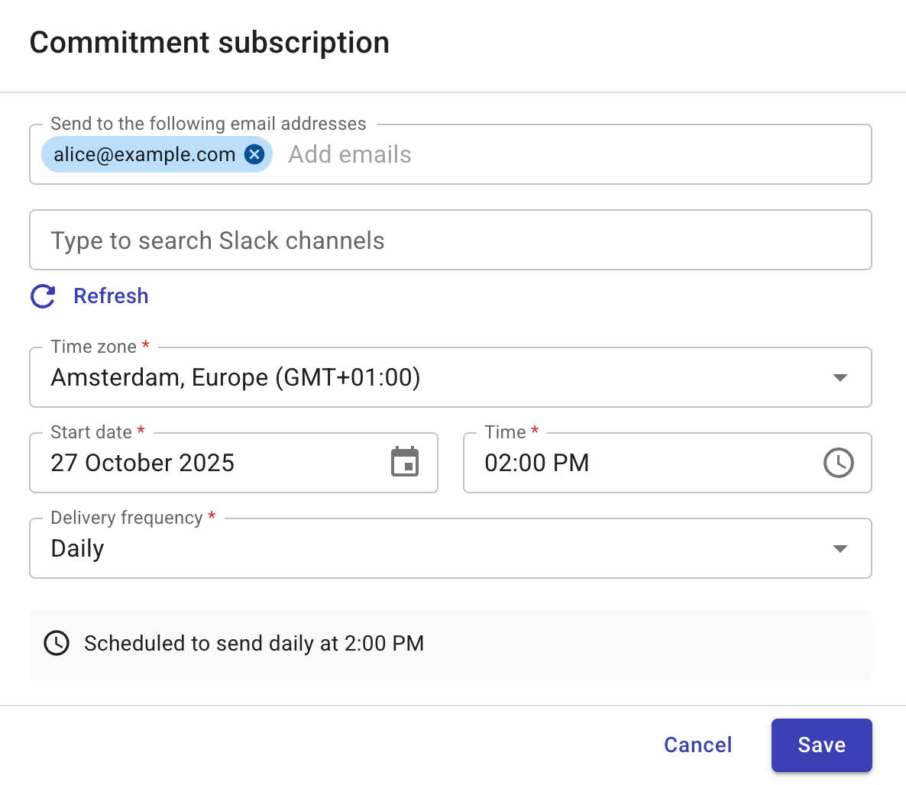
Task: Click the Commitment subscription title
Action: (209, 43)
